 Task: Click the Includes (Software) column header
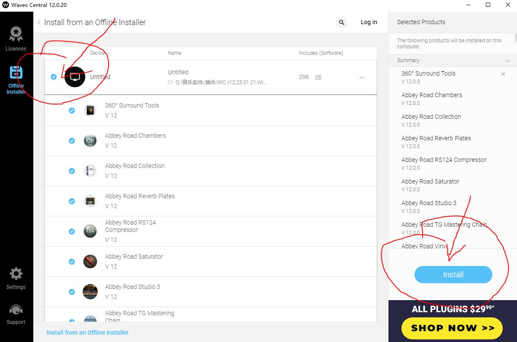pyautogui.click(x=321, y=53)
